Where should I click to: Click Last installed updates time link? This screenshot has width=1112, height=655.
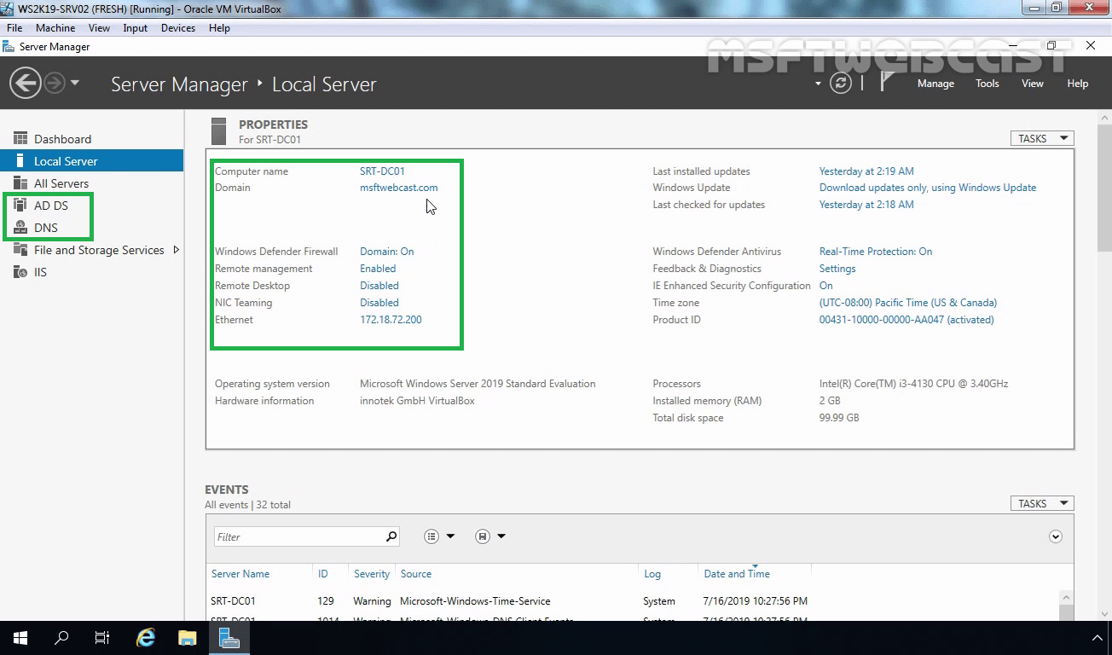click(866, 171)
